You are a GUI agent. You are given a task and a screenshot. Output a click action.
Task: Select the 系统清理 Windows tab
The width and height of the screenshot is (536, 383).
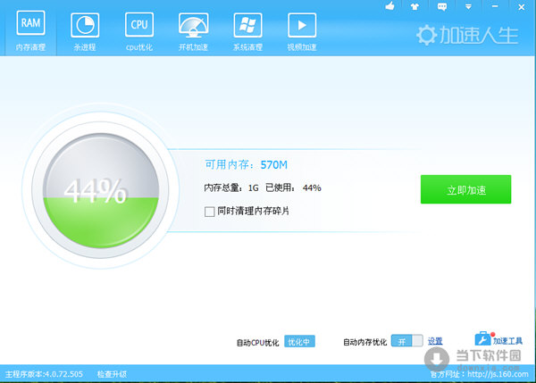pyautogui.click(x=247, y=31)
